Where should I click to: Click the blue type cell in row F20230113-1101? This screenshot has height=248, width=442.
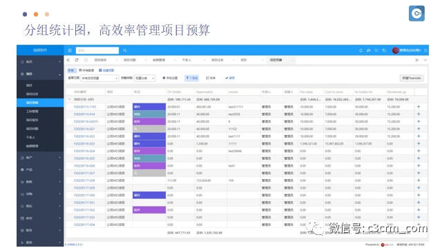149,107
